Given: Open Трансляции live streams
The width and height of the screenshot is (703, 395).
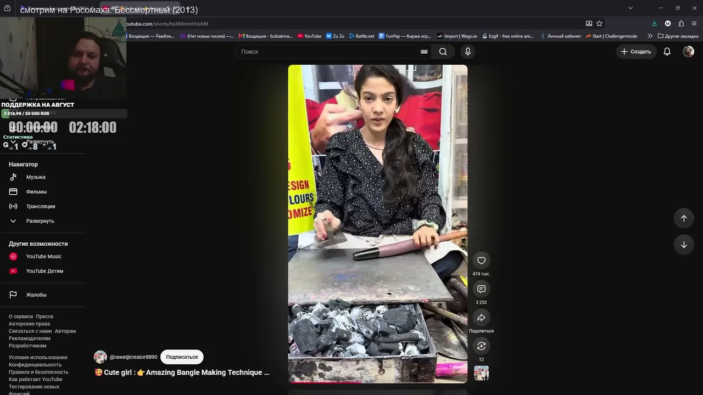Looking at the screenshot, I should 41,206.
